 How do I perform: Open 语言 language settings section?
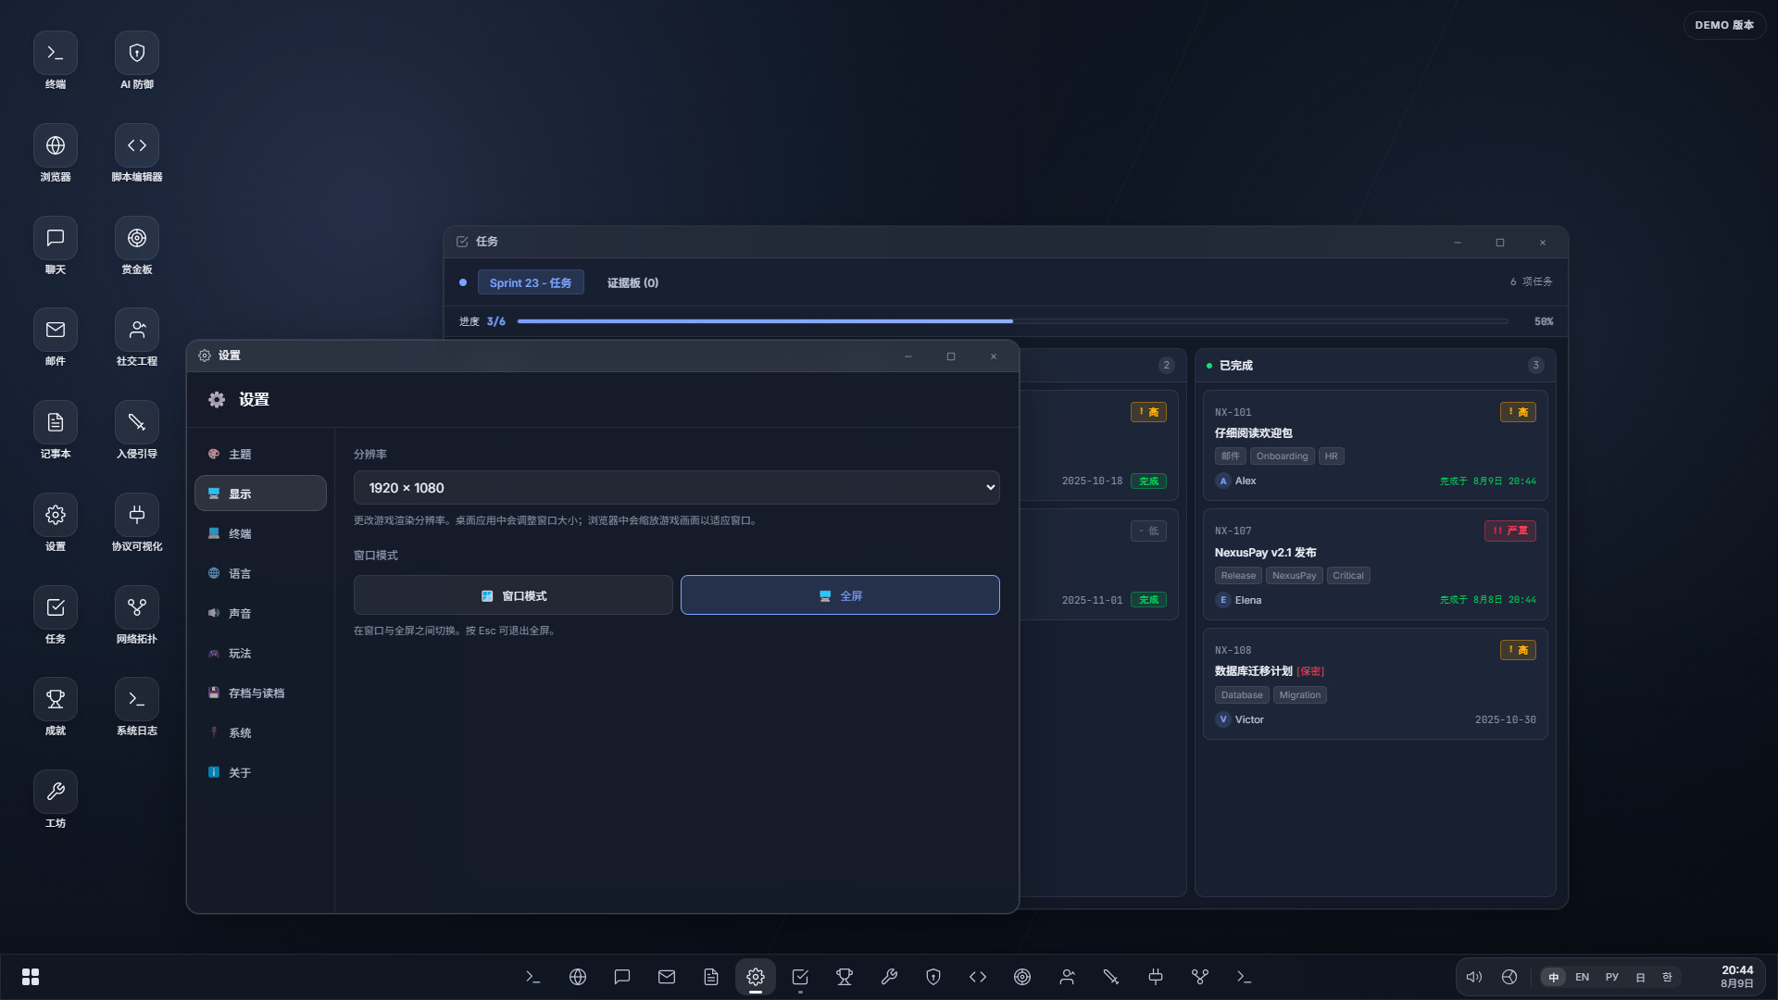[260, 573]
